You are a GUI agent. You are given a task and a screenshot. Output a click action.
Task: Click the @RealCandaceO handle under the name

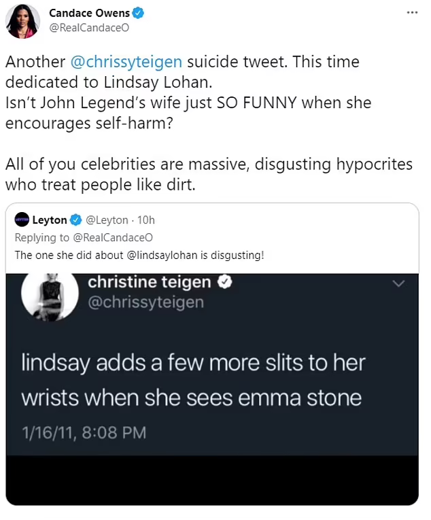(88, 28)
